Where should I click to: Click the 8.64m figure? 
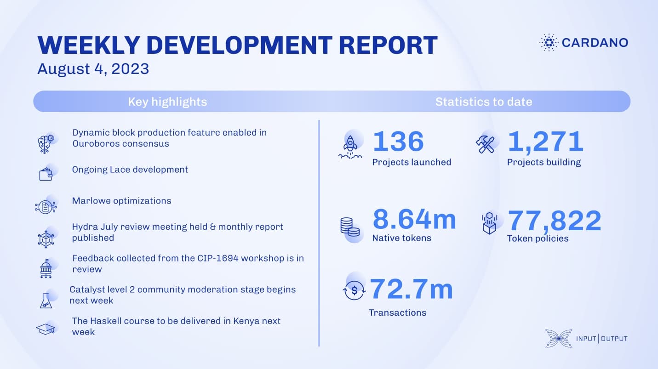(x=414, y=219)
